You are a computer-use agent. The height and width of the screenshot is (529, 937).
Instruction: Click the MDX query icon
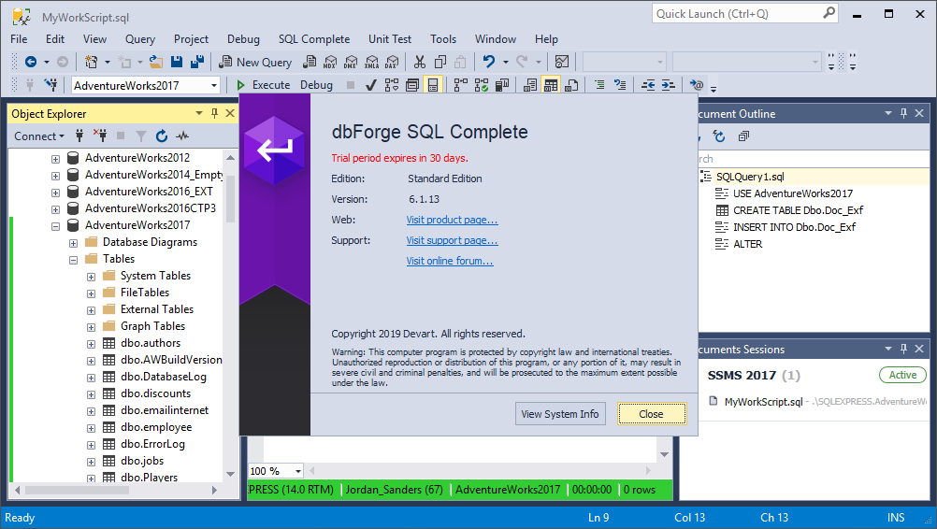coord(330,62)
